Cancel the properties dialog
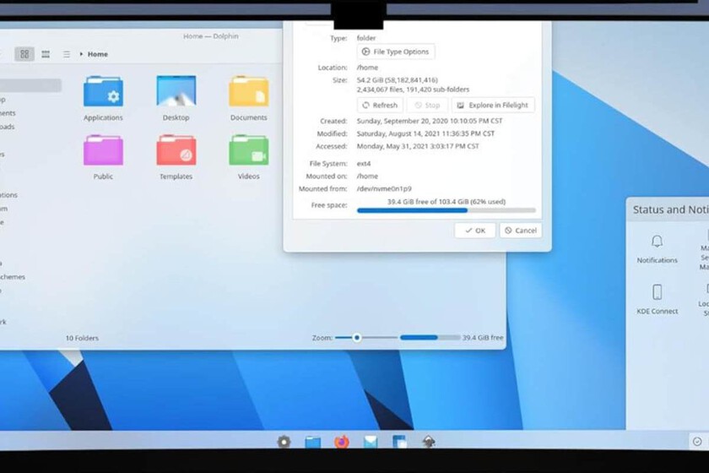 click(x=520, y=230)
